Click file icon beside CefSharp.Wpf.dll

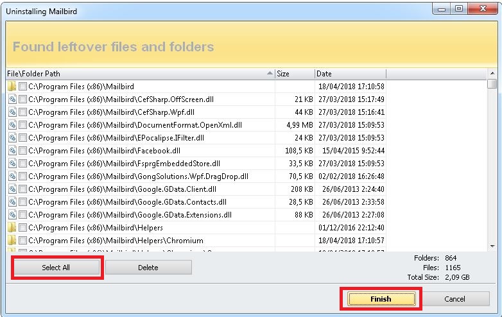pyautogui.click(x=12, y=112)
